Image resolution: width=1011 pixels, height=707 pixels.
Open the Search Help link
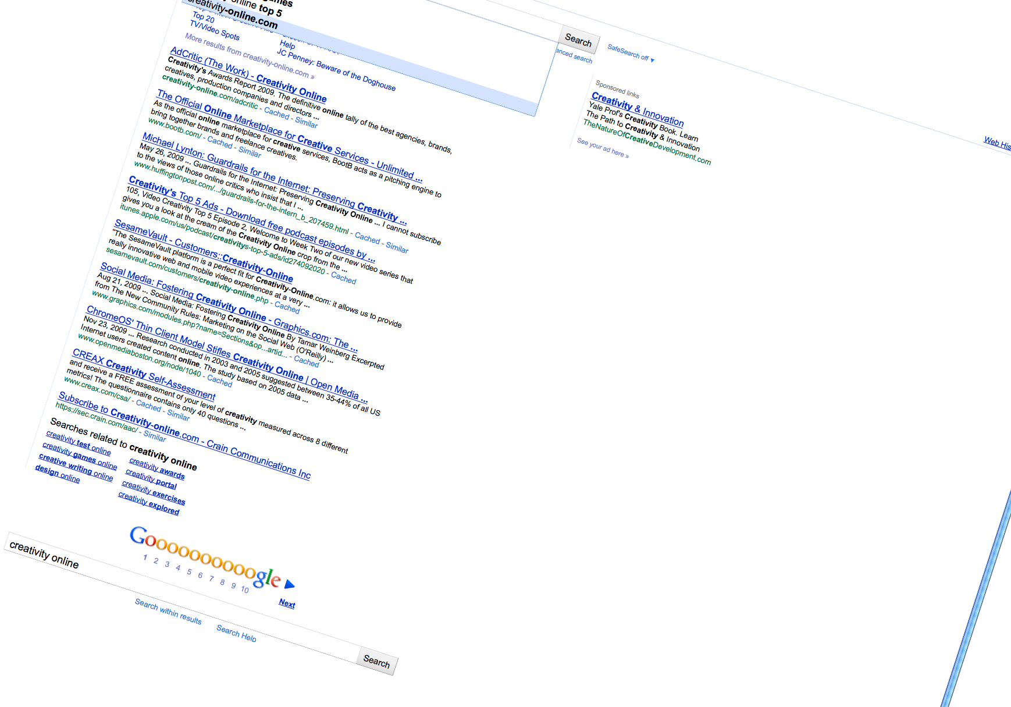tap(236, 633)
